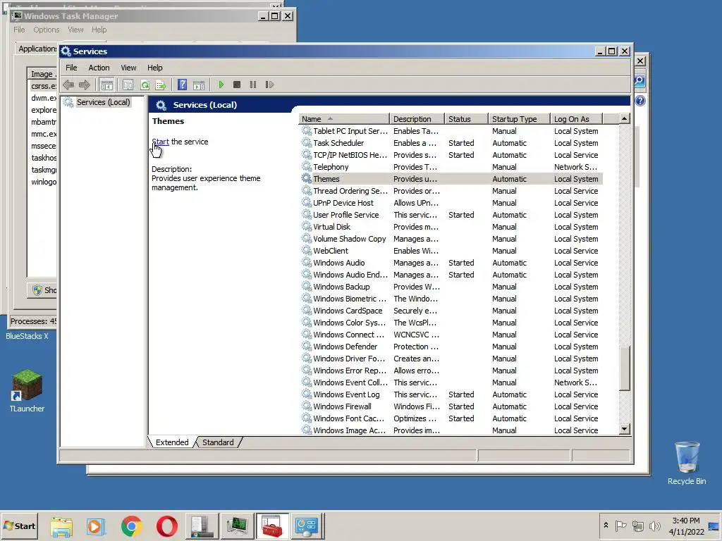Toggle the Show/Hide Action Pane toolbar icon
Image resolution: width=722 pixels, height=541 pixels.
point(198,85)
